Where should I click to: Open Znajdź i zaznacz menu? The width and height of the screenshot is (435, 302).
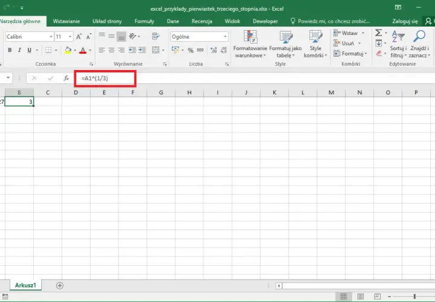[x=419, y=44]
